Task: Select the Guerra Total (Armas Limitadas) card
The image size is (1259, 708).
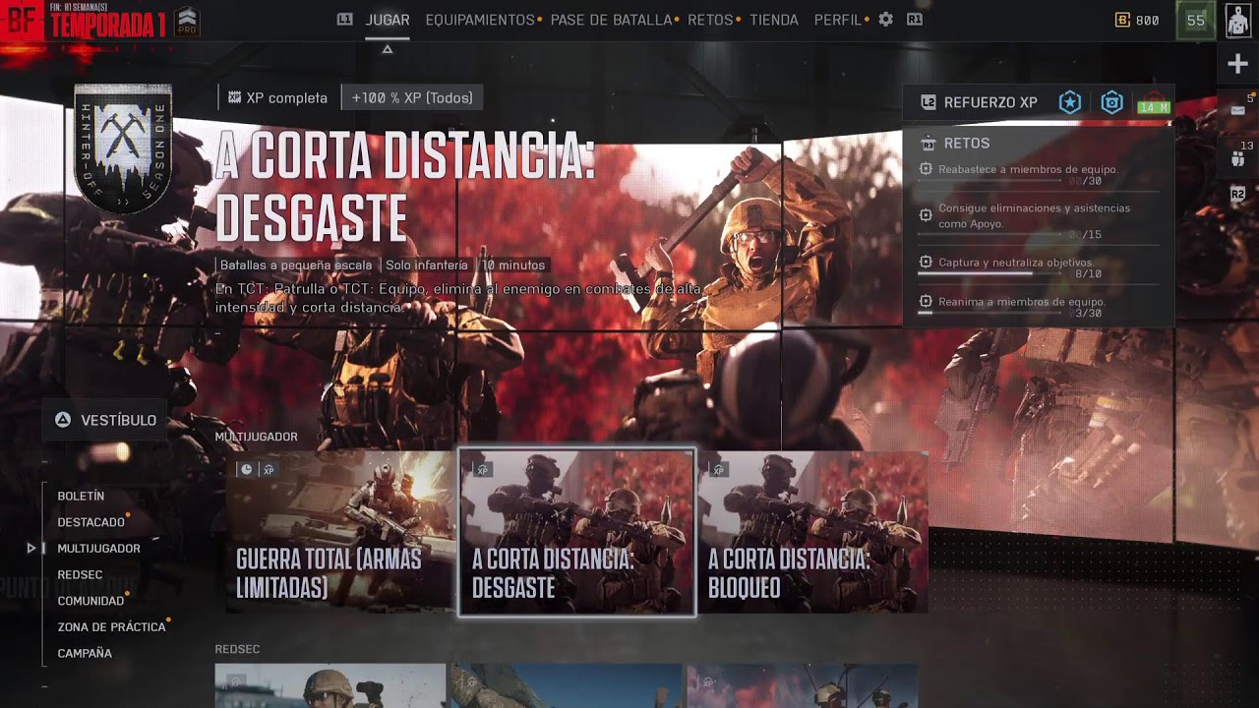Action: [339, 532]
